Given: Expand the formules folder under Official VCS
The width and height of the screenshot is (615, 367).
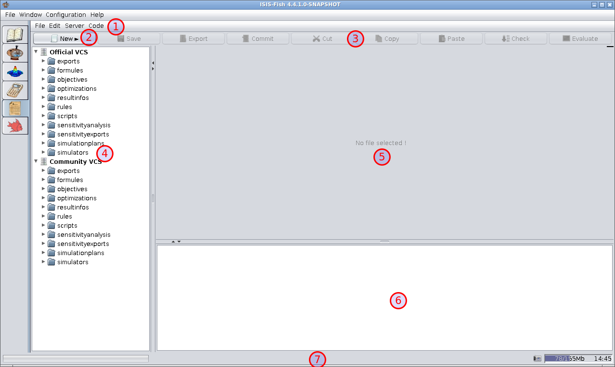Looking at the screenshot, I should click(43, 70).
